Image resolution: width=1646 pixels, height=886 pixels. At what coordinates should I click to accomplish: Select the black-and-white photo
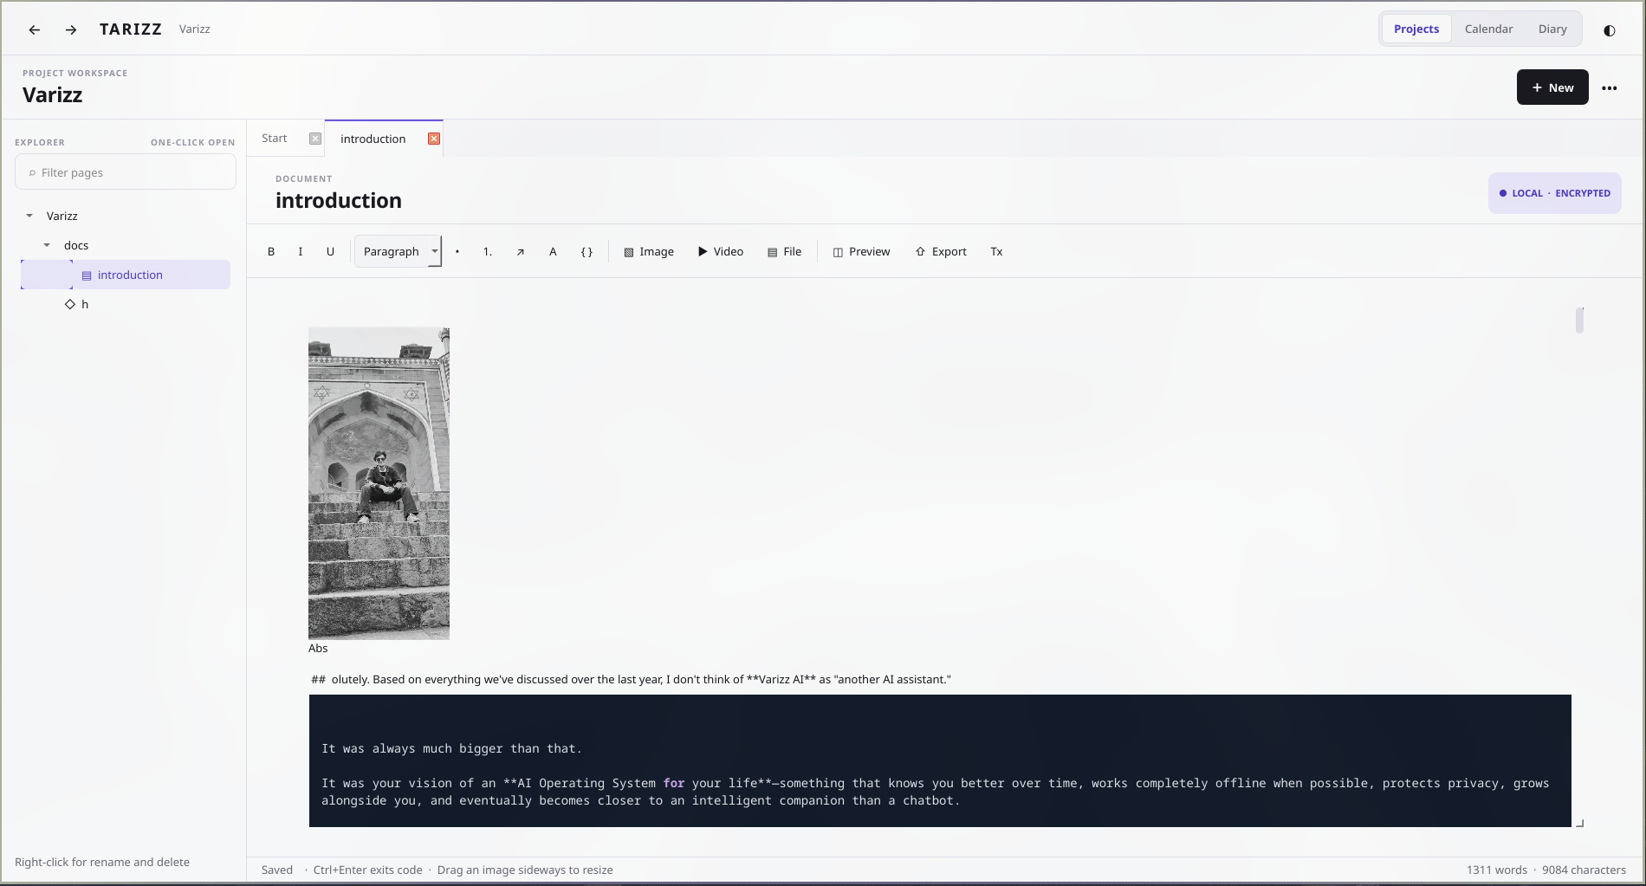click(379, 483)
